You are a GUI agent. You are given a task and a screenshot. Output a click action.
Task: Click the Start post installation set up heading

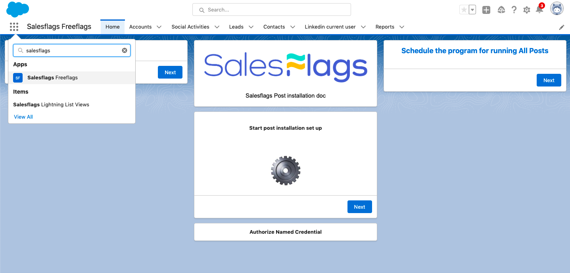tap(286, 128)
